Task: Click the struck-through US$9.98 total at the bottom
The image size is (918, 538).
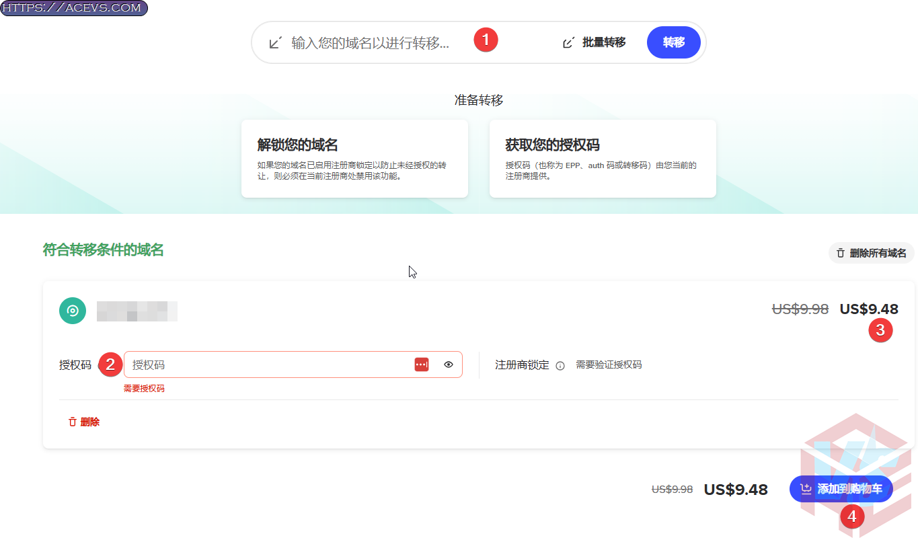Action: pos(672,490)
